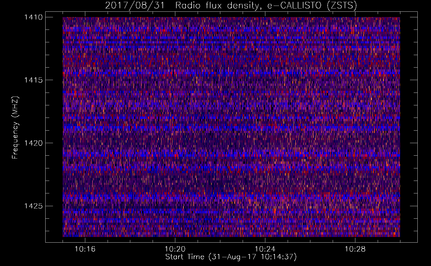
Task: Click the 10:28 time tick label
Action: pyautogui.click(x=355, y=249)
